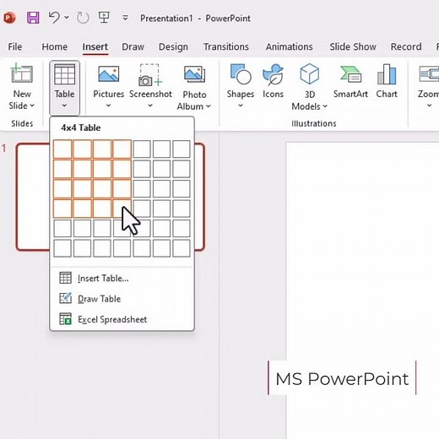Image resolution: width=439 pixels, height=439 pixels.
Task: Expand the 3D Models dropdown arrow
Action: pyautogui.click(x=325, y=106)
